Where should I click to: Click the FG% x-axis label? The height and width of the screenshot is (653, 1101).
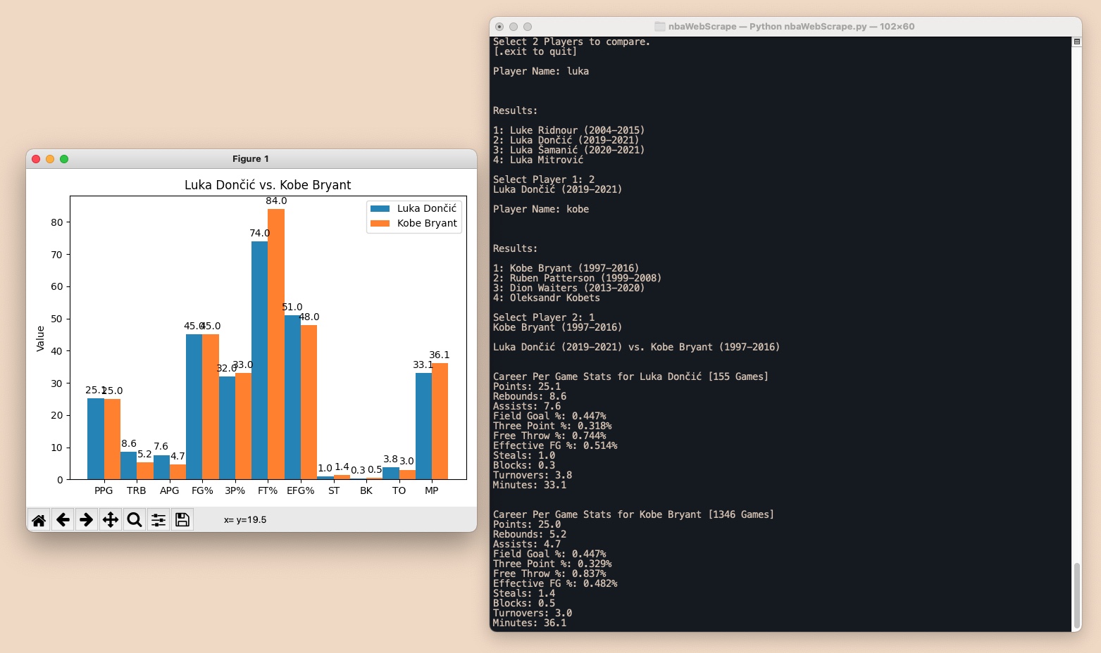pyautogui.click(x=202, y=490)
